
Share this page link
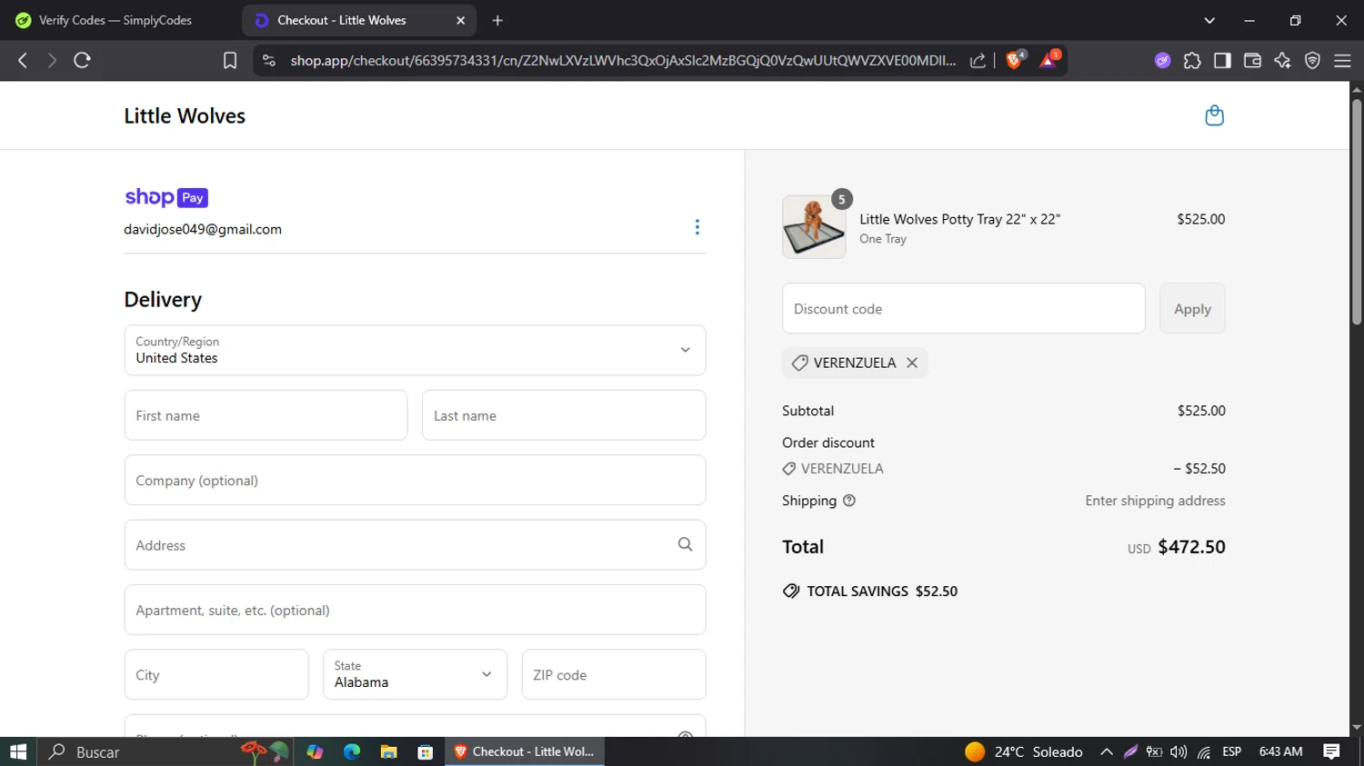978,60
